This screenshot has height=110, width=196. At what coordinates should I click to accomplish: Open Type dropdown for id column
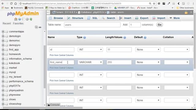pyautogui.click(x=90, y=50)
